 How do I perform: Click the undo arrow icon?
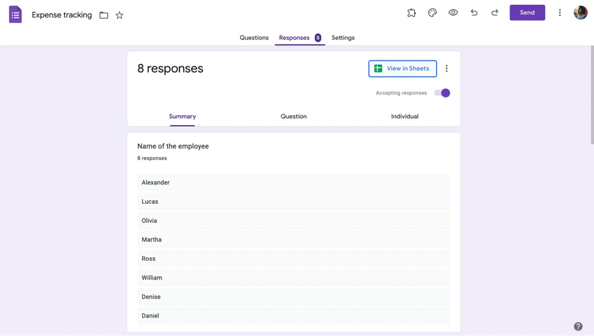coord(474,12)
